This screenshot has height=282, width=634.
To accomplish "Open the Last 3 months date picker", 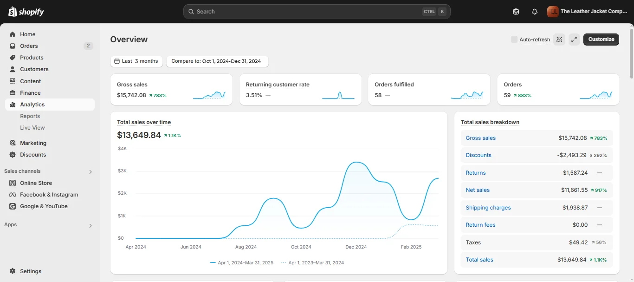I will click(x=136, y=61).
